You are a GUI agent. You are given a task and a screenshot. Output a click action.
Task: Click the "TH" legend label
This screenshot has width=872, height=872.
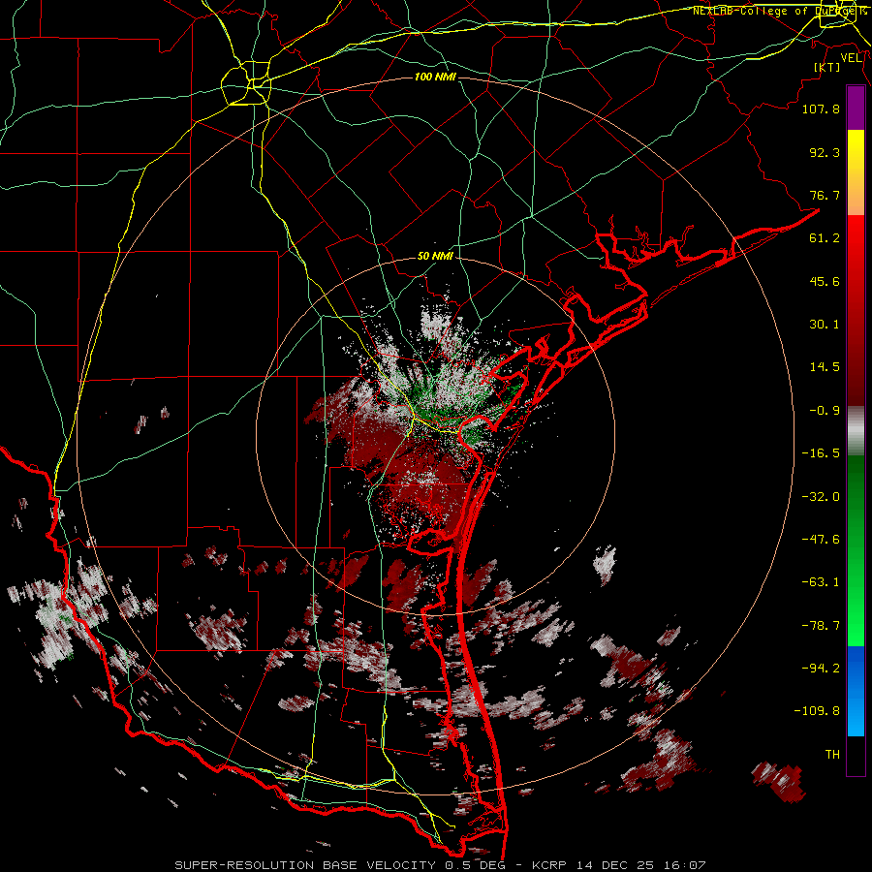point(832,755)
